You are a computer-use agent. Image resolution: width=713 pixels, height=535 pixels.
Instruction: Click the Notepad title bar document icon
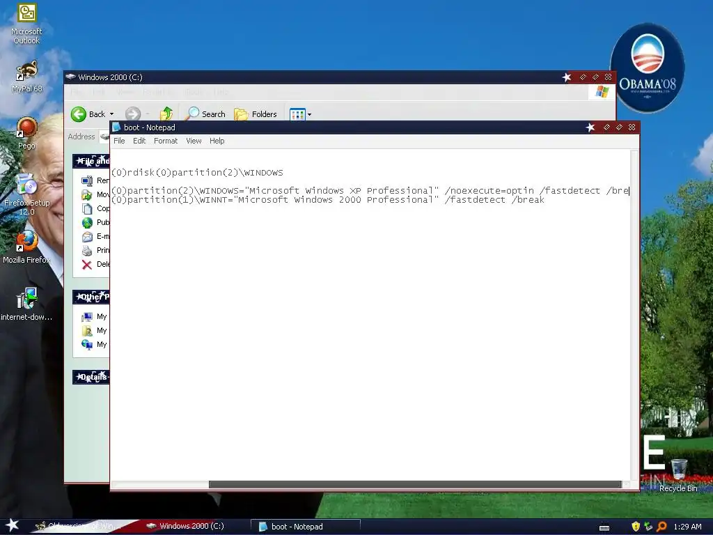coord(116,127)
